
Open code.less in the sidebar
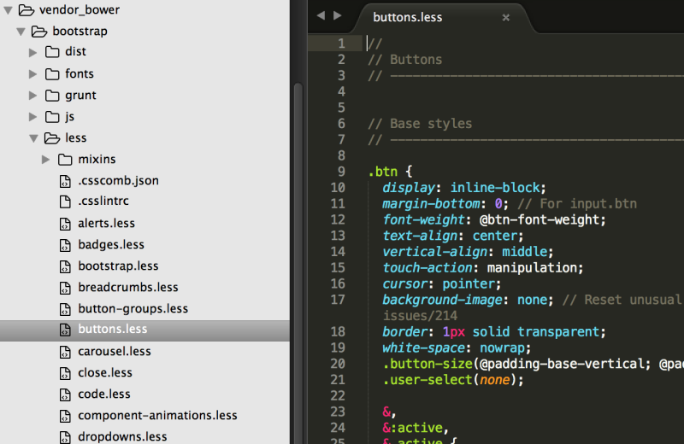[x=103, y=394]
